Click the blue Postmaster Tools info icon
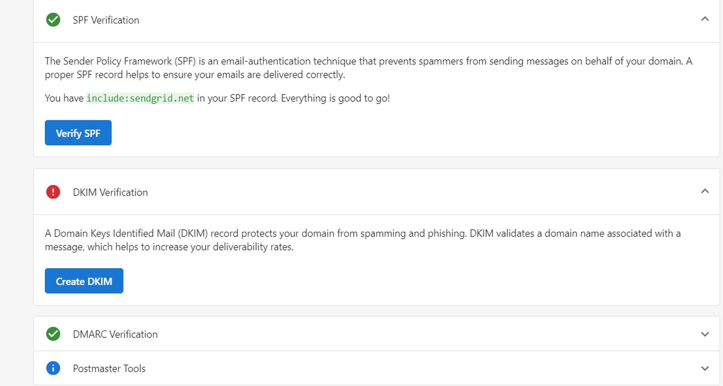The width and height of the screenshot is (723, 386). click(53, 368)
